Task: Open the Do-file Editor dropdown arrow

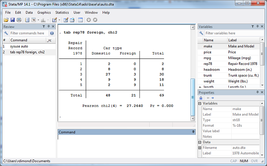Action: point(59,20)
